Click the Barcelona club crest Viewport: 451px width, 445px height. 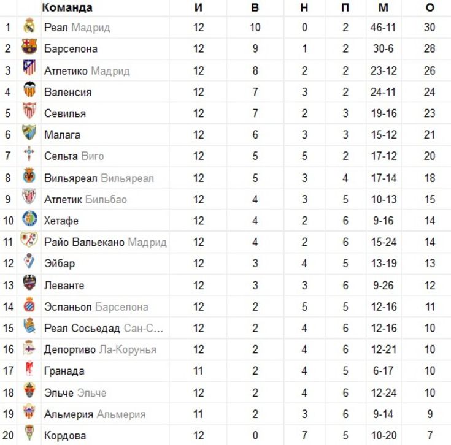coord(29,47)
